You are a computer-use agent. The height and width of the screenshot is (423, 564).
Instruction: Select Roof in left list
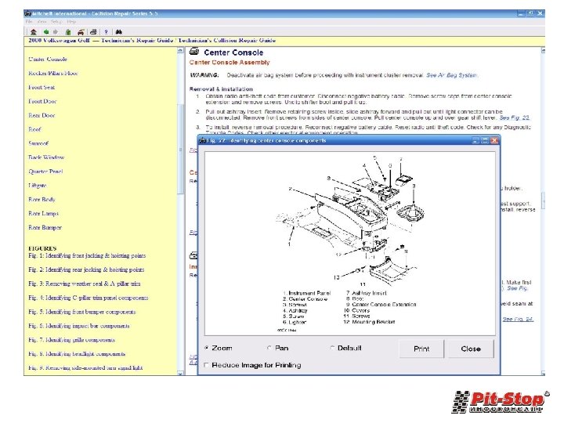(x=35, y=129)
